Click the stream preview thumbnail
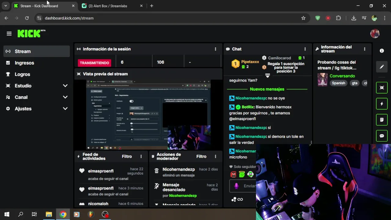Viewport: 391px width, 220px height. pyautogui.click(x=148, y=115)
